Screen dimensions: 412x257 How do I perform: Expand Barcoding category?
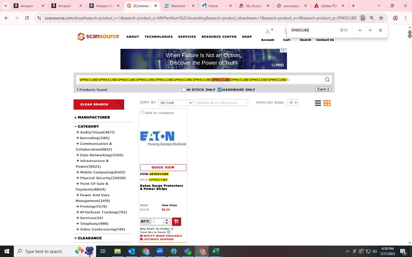pyautogui.click(x=78, y=138)
